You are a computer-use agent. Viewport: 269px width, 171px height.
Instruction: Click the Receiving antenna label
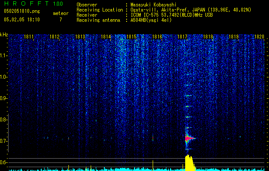(x=98, y=20)
